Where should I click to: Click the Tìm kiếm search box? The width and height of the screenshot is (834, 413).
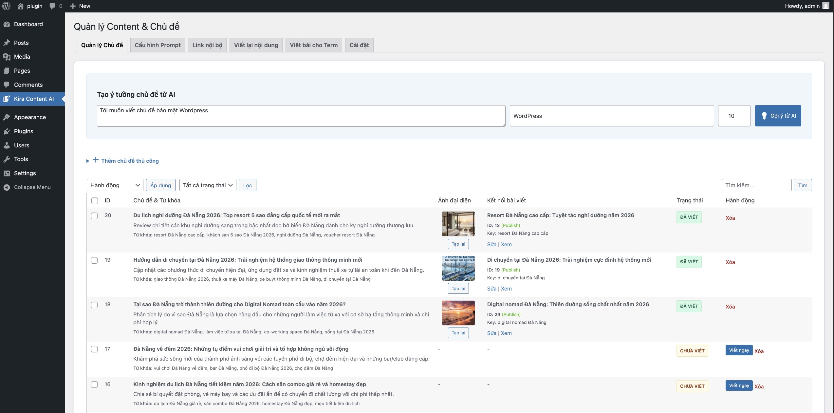pyautogui.click(x=756, y=185)
